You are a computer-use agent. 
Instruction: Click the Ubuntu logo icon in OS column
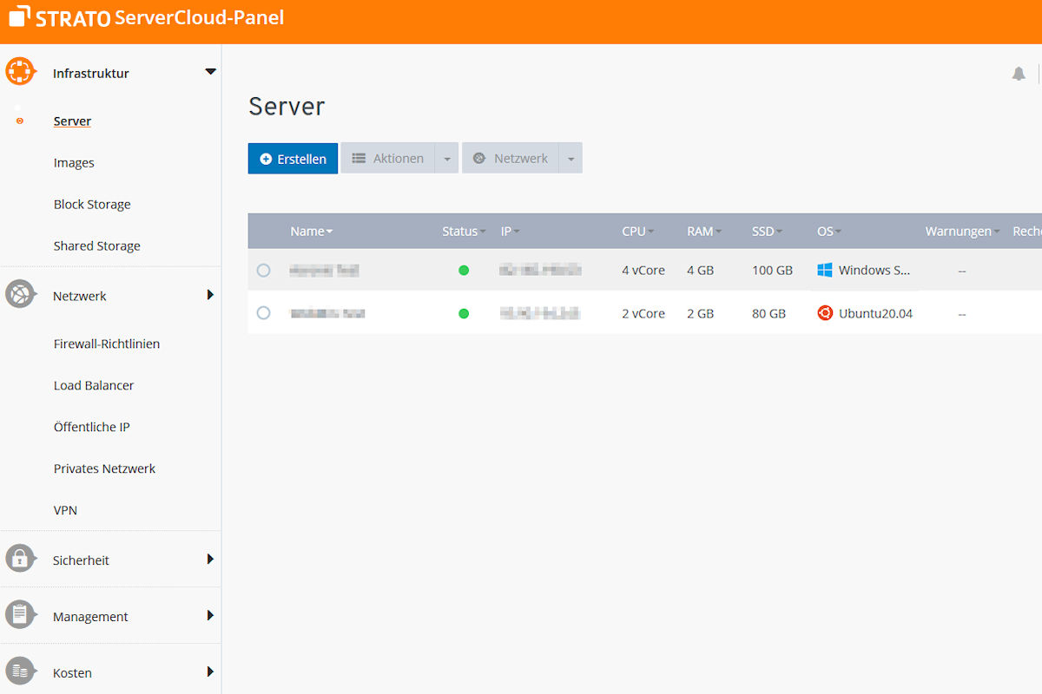pos(825,313)
